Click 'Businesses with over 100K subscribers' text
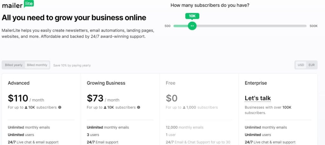Screen dimensions: 325x145 268,110
